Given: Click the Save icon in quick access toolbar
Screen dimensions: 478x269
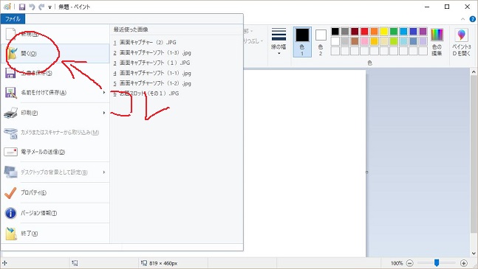Looking at the screenshot, I should (22, 7).
